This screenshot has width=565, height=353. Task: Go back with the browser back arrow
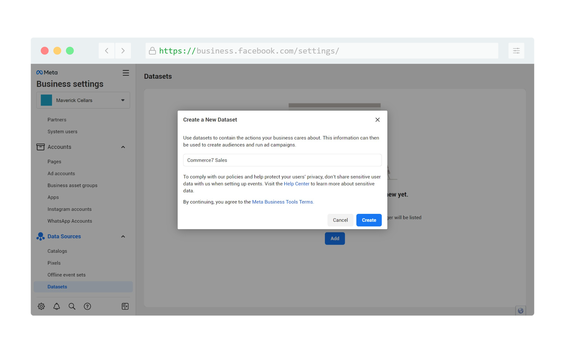(x=107, y=51)
